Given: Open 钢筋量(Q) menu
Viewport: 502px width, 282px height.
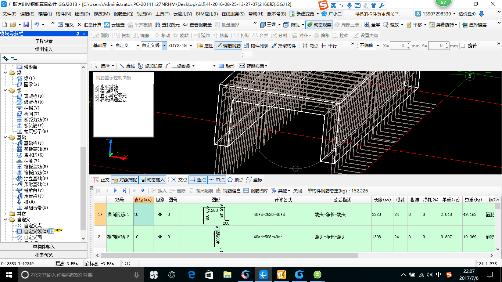Looking at the screenshot, I should pyautogui.click(x=123, y=14).
